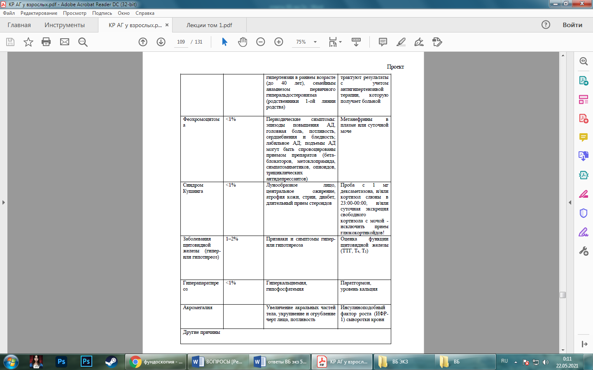Open purple Request signatures tool icon
The width and height of the screenshot is (593, 370).
[584, 232]
